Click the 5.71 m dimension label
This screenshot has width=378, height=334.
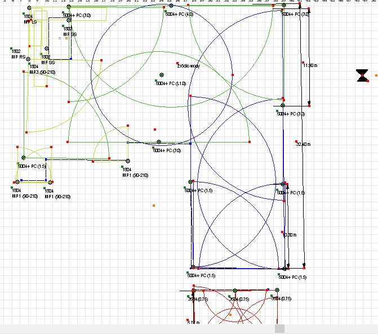coord(193,323)
